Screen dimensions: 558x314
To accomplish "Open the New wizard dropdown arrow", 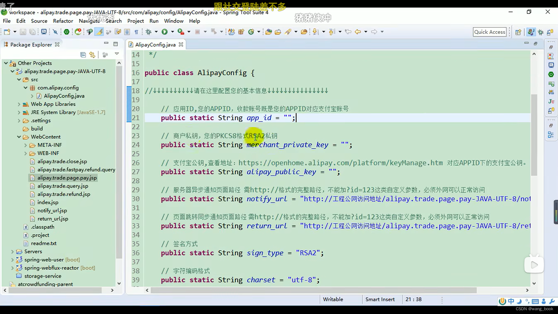I will coord(15,32).
